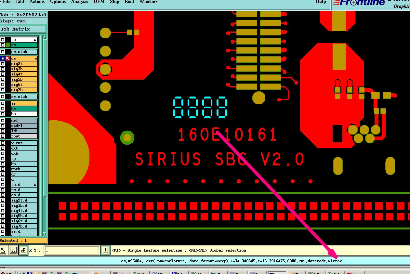Open the Edit menu

point(20,2)
